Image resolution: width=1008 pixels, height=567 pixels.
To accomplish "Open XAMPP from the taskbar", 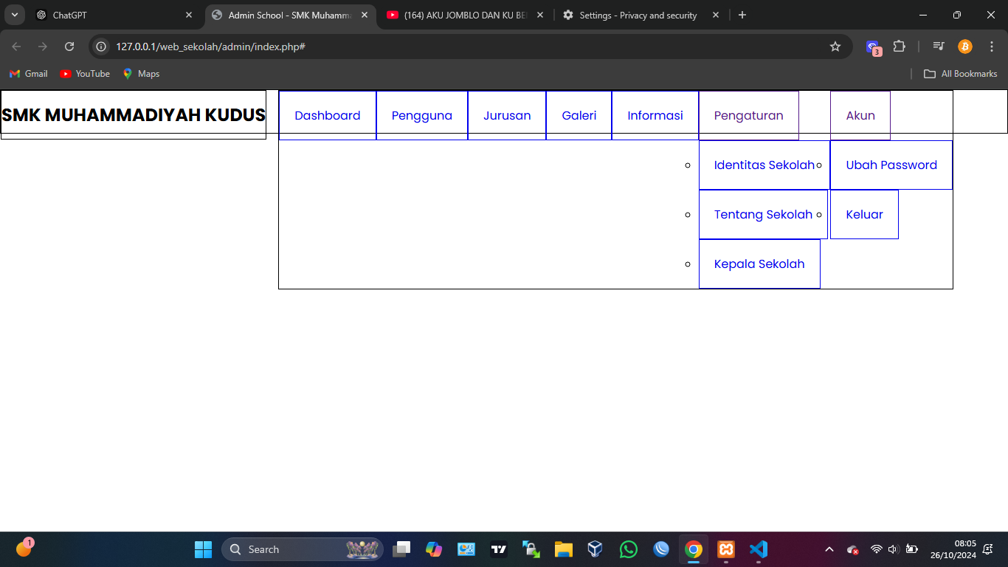I will tap(726, 549).
